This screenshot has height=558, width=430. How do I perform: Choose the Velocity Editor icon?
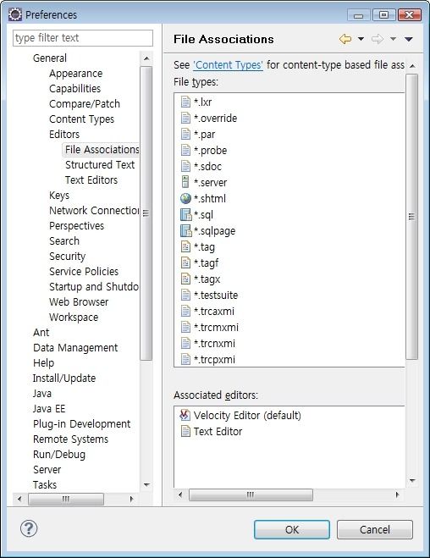pyautogui.click(x=185, y=415)
